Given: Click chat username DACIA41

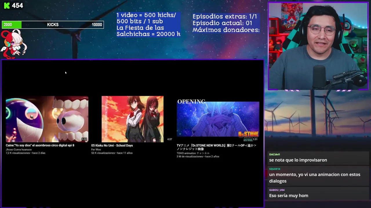Looking at the screenshot, I should coord(274,154).
